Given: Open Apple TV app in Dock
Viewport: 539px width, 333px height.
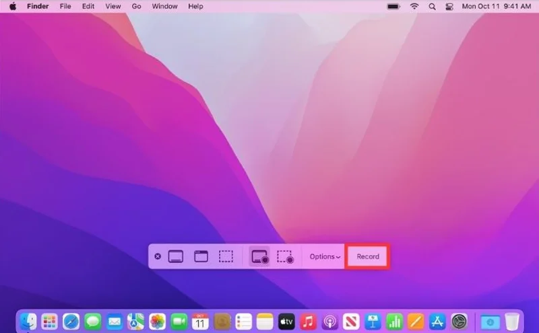Looking at the screenshot, I should pos(286,322).
